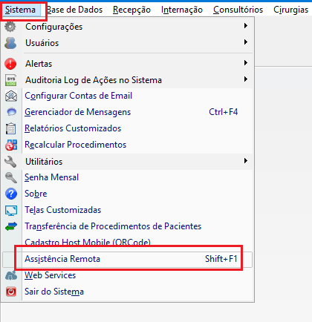This screenshot has width=312, height=322.
Task: Click the user silhouette icon beside Usuários
Action: point(10,43)
